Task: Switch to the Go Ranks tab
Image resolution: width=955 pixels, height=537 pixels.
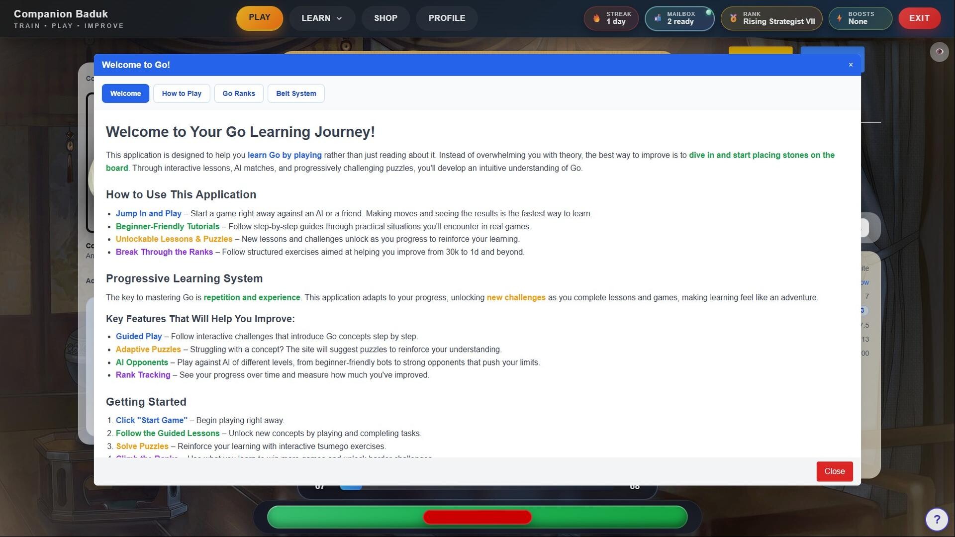Action: (239, 93)
